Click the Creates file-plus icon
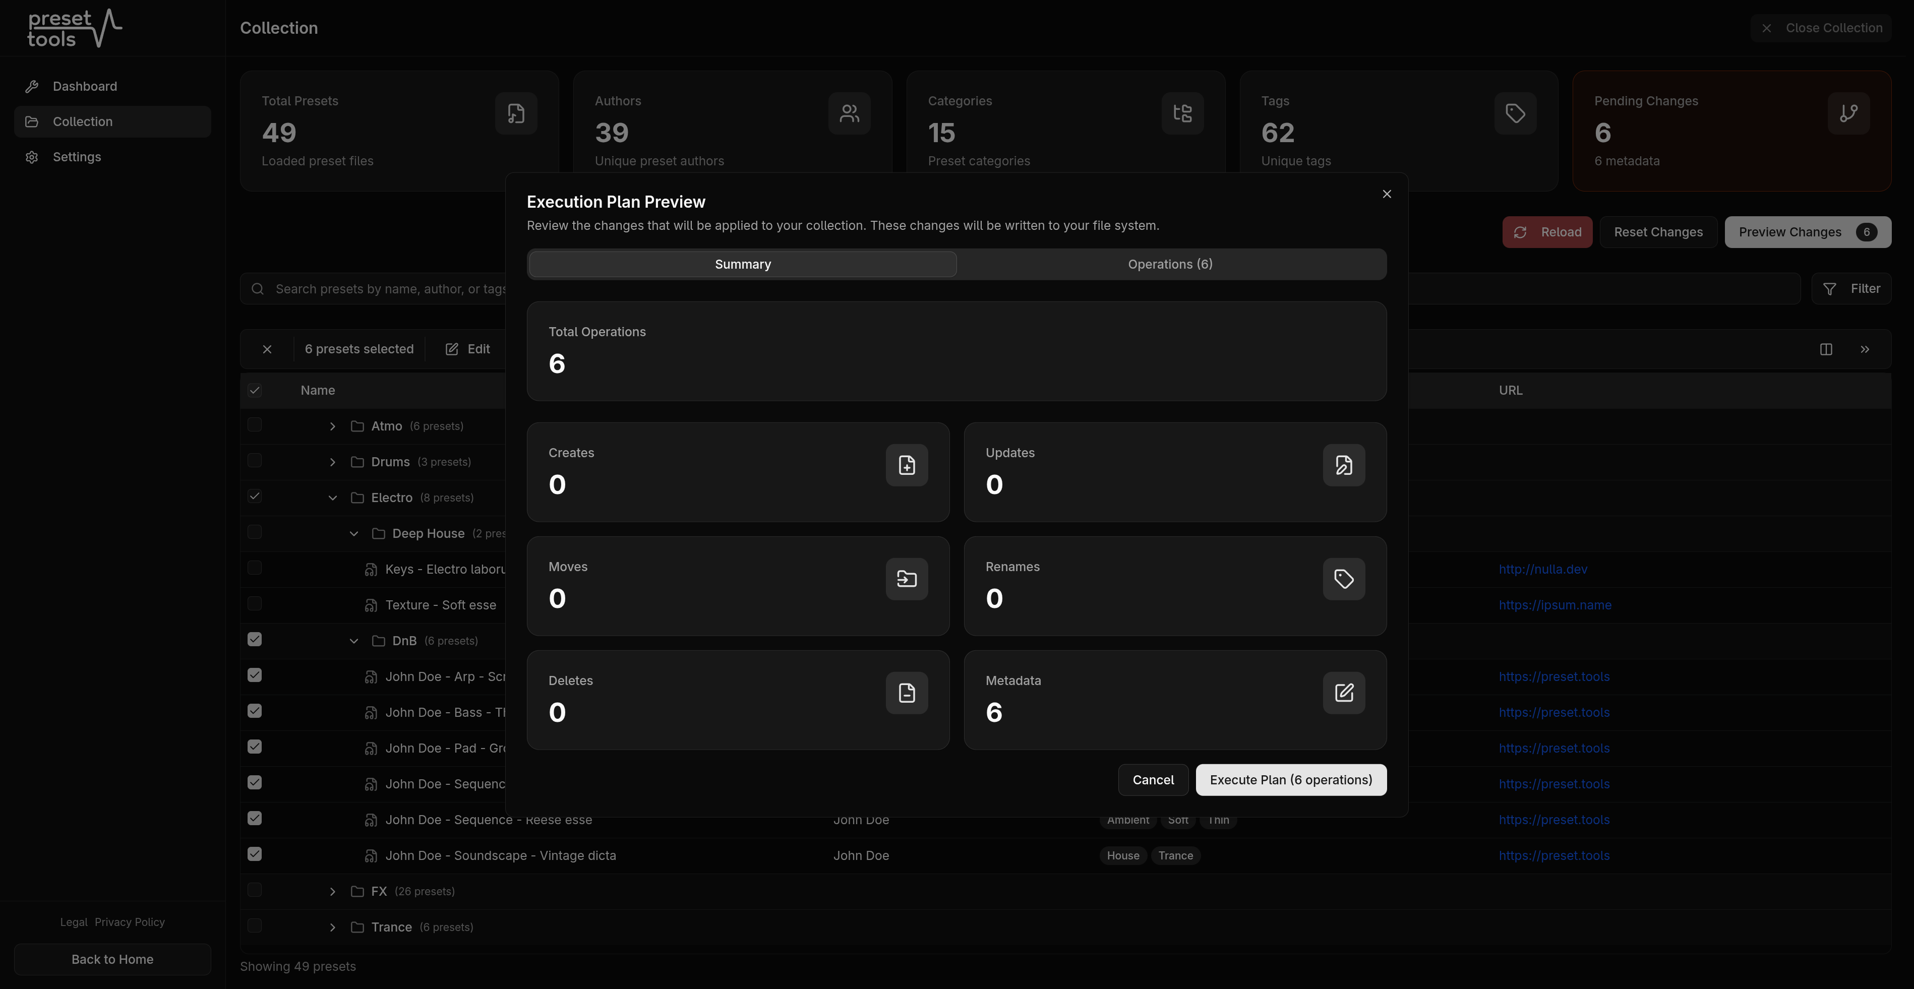Image resolution: width=1914 pixels, height=989 pixels. (x=907, y=465)
